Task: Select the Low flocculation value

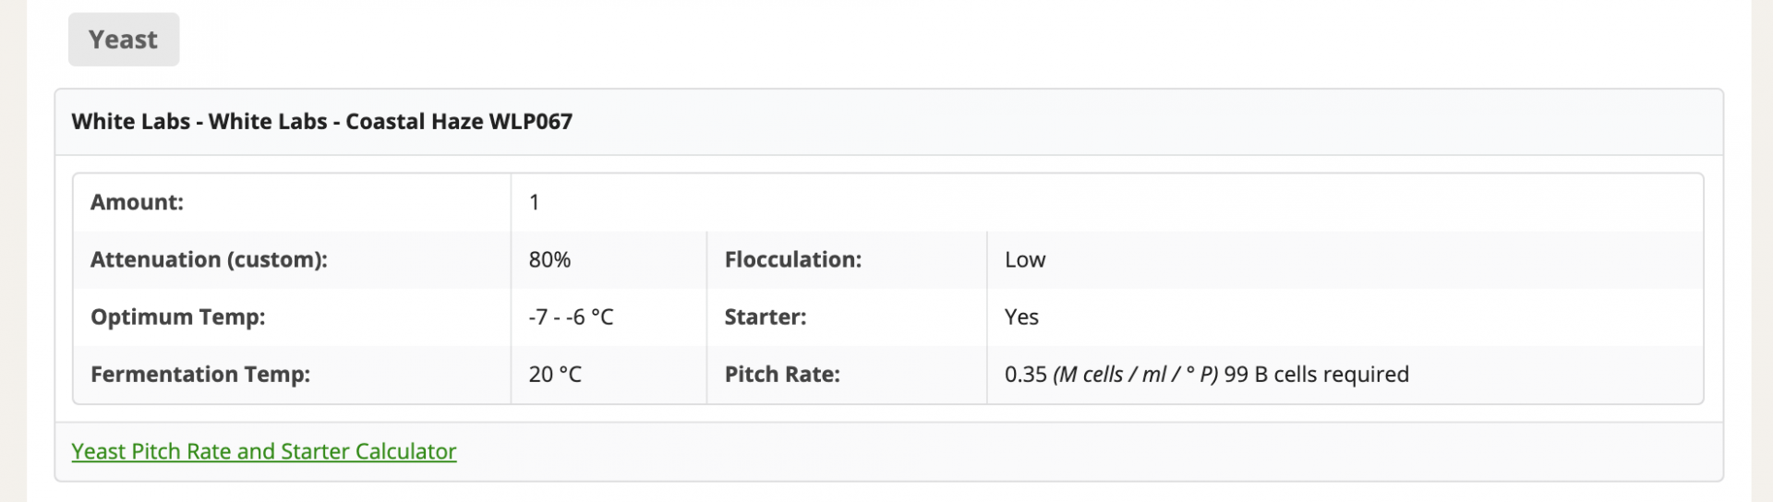Action: pyautogui.click(x=1025, y=259)
